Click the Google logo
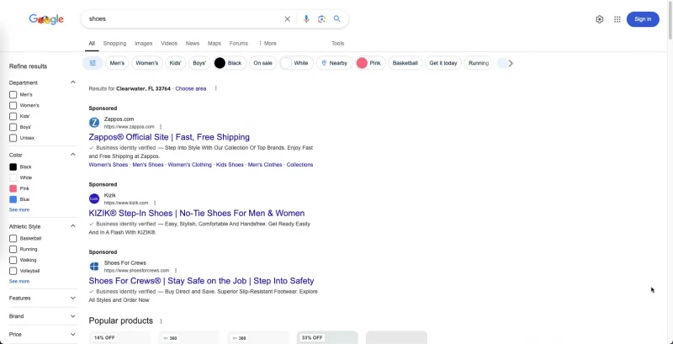Image resolution: width=673 pixels, height=344 pixels. 46,19
